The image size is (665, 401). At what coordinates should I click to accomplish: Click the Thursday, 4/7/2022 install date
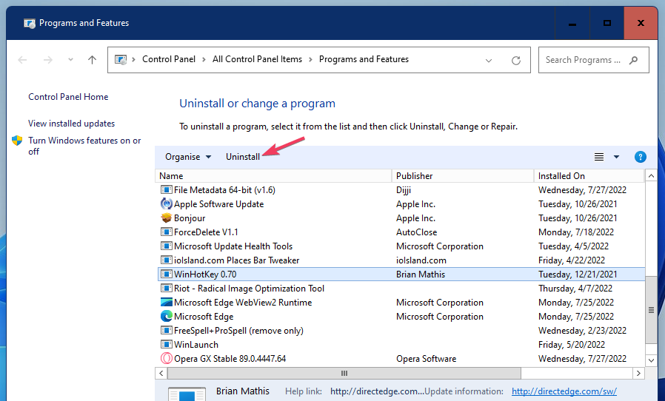click(575, 289)
